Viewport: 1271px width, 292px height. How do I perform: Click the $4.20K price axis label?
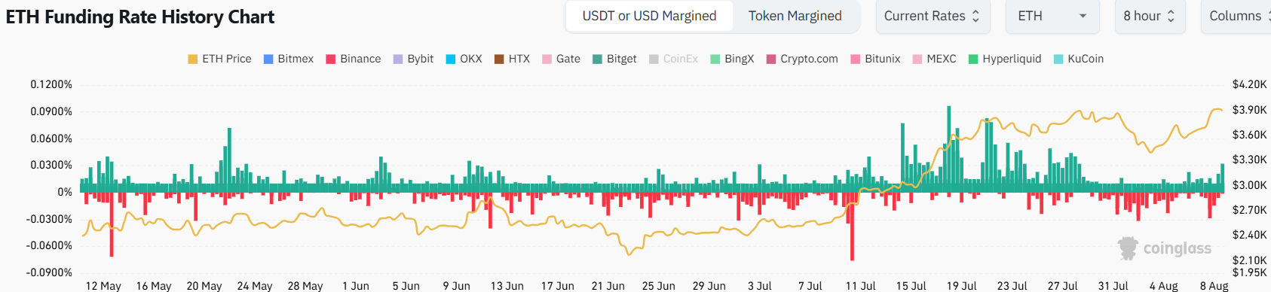point(1249,84)
